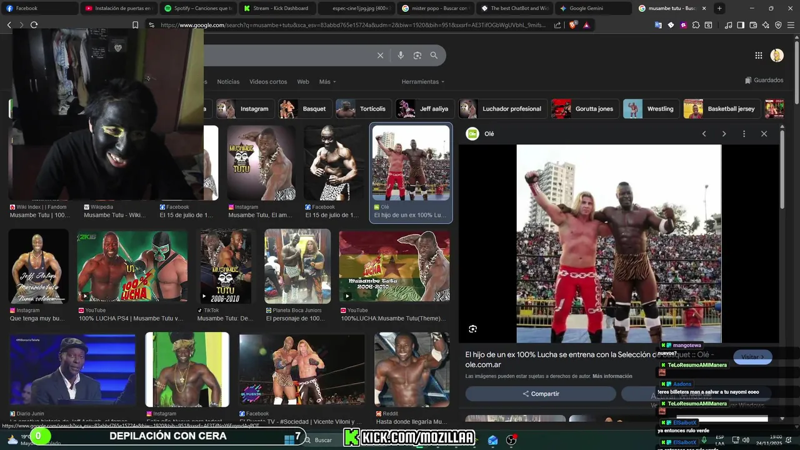Search by image with Google Lens icon
This screenshot has height=450, width=800.
coord(417,56)
